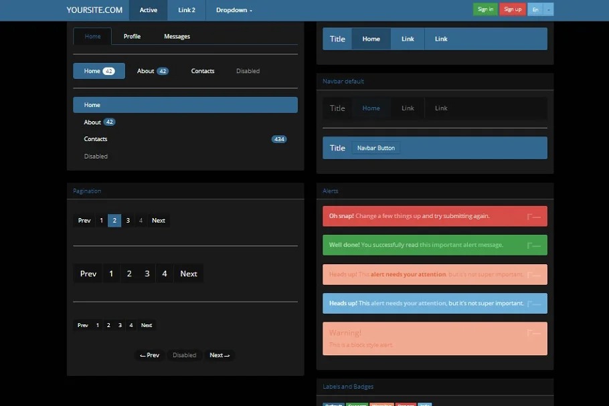Go to Next in the large pagination
Image resolution: width=609 pixels, height=406 pixels.
click(189, 274)
